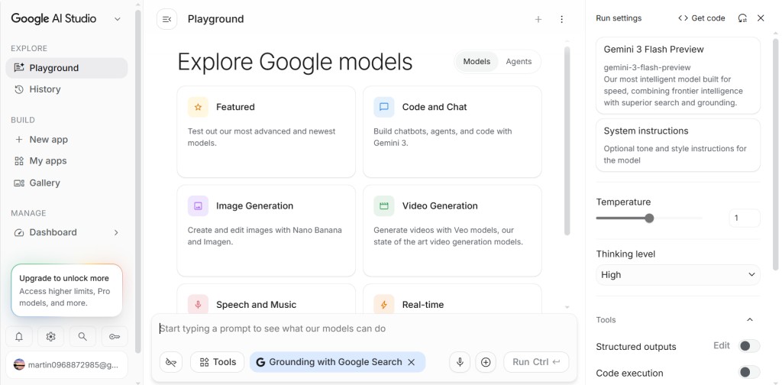Click the "Speech and Music" card title
This screenshot has height=385, width=782.
coord(256,305)
